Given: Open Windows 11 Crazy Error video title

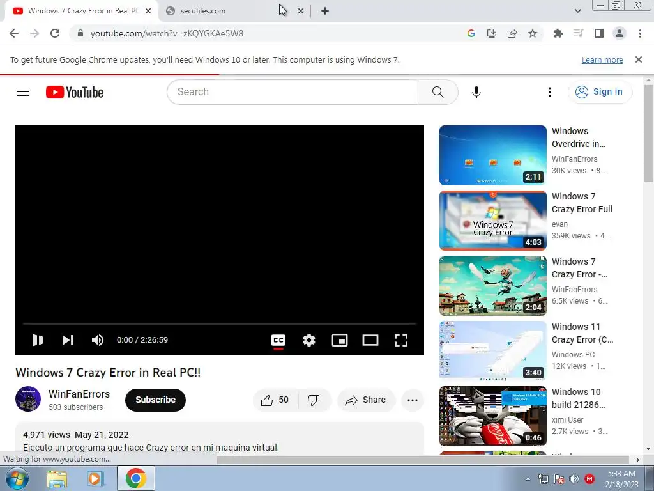Looking at the screenshot, I should (582, 333).
